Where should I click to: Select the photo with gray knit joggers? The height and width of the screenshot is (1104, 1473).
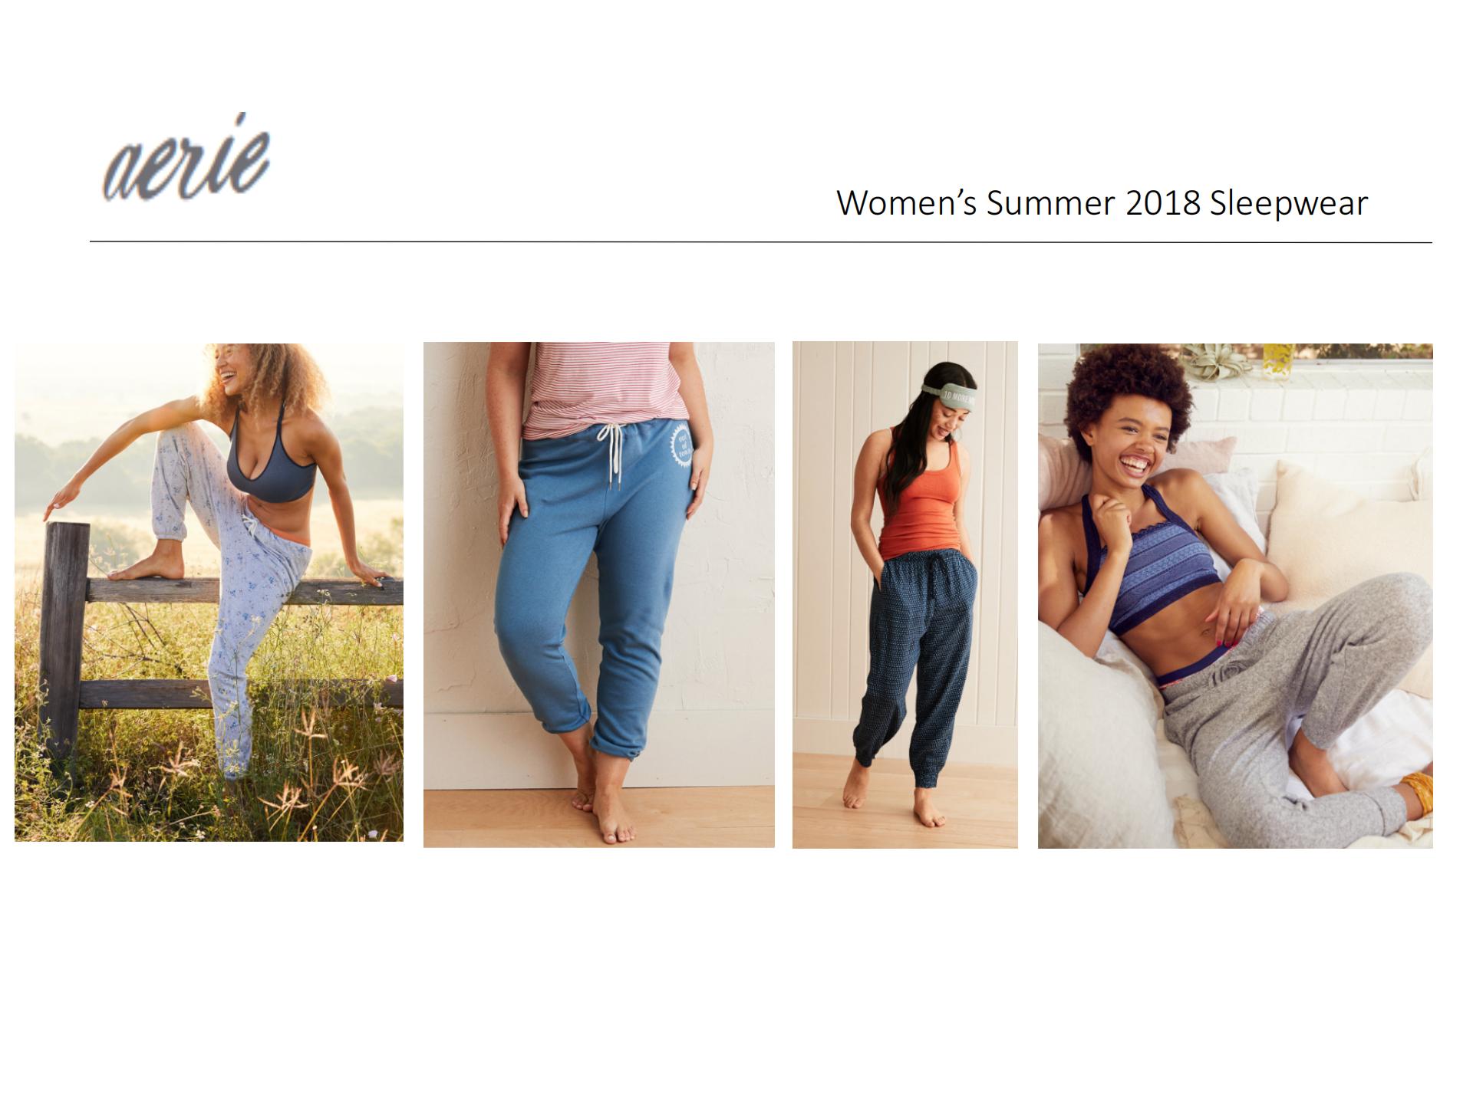[1235, 596]
